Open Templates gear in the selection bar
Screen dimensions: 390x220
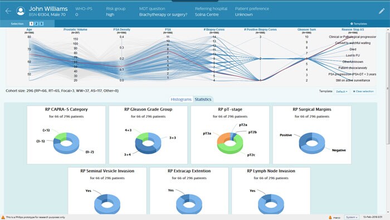pos(359,23)
